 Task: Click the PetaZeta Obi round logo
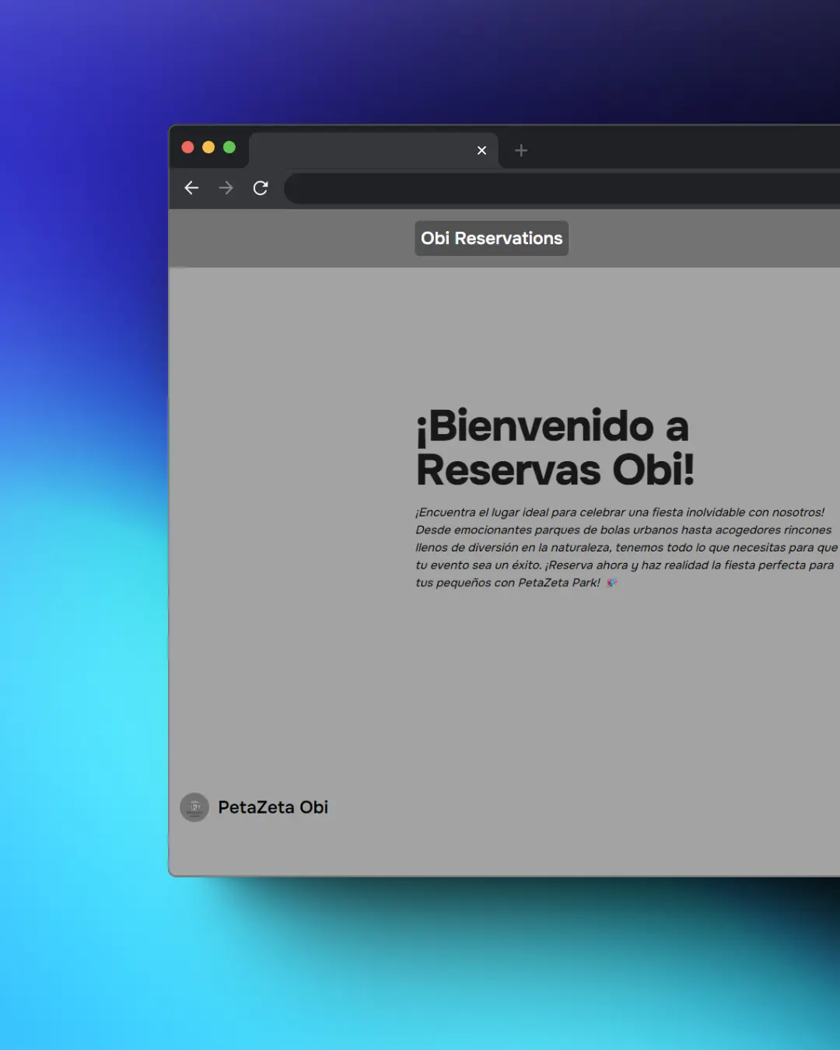pyautogui.click(x=194, y=807)
